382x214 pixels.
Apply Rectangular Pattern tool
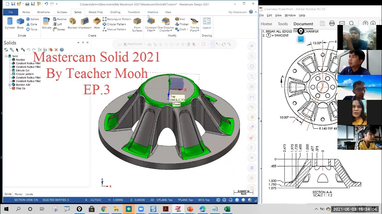(x=117, y=19)
